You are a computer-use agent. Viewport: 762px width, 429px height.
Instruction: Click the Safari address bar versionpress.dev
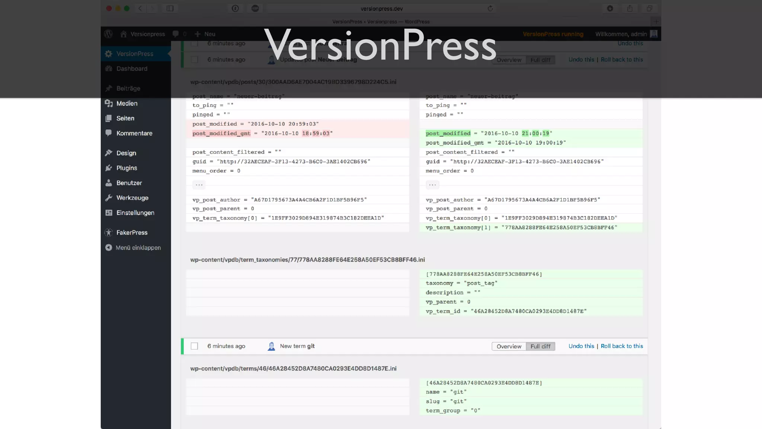click(382, 9)
